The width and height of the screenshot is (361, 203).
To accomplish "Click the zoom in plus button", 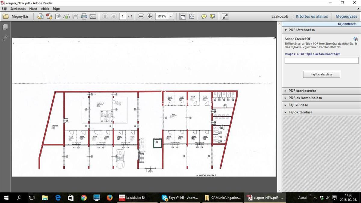I will (150, 17).
